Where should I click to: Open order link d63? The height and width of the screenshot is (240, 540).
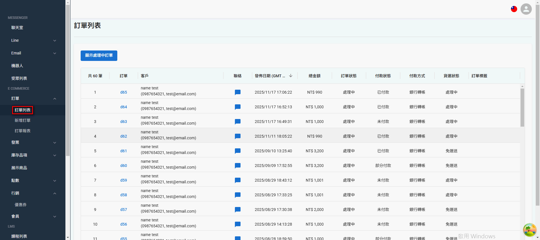click(124, 122)
